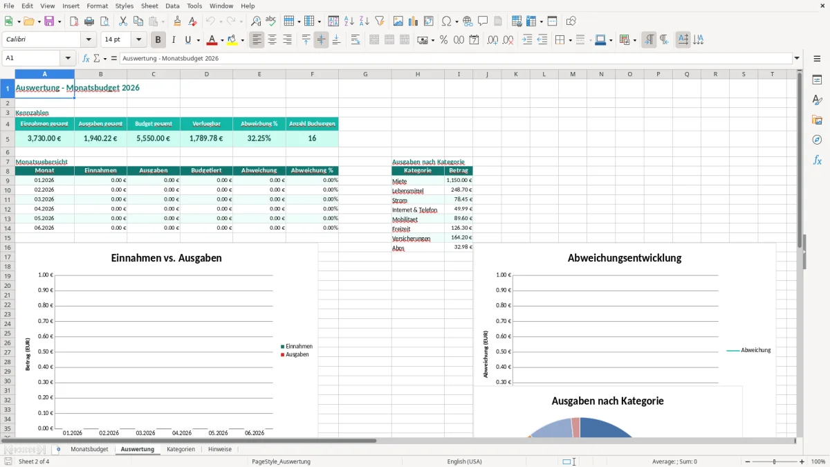Click the 100% zoom level
830x467 pixels.
click(818, 461)
